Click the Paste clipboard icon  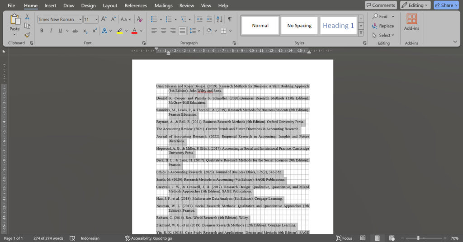(14, 20)
